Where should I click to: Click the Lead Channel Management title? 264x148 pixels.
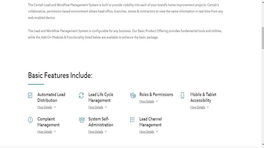tap(150, 122)
